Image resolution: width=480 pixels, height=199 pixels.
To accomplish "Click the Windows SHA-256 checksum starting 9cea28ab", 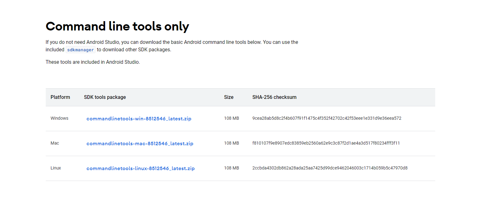I will (x=327, y=118).
